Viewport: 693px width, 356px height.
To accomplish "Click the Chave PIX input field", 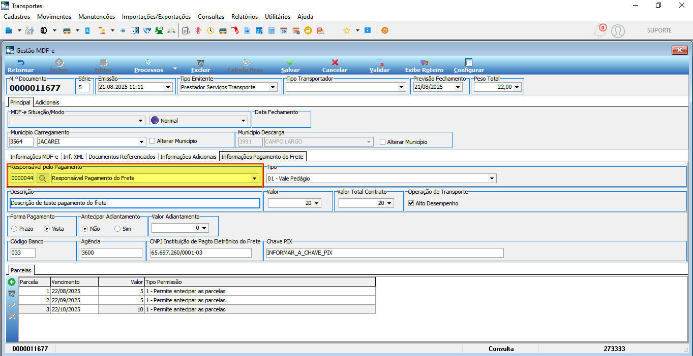I will (x=384, y=253).
